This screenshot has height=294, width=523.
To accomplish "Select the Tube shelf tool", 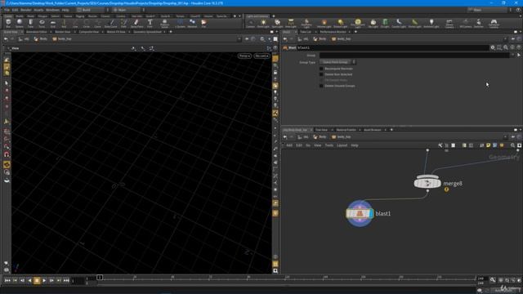I will click(30, 23).
